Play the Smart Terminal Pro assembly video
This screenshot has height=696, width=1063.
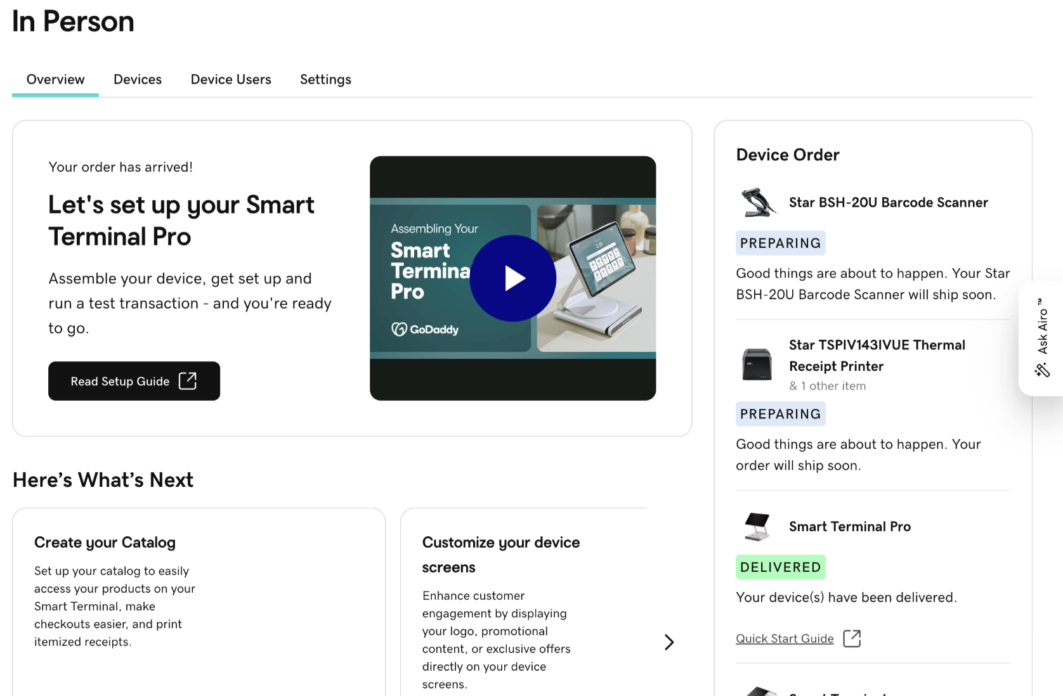512,278
